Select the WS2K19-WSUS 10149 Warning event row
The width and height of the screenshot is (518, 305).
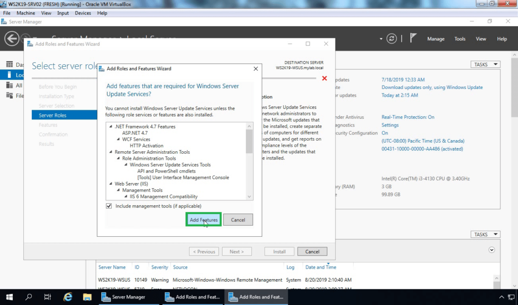(225, 280)
